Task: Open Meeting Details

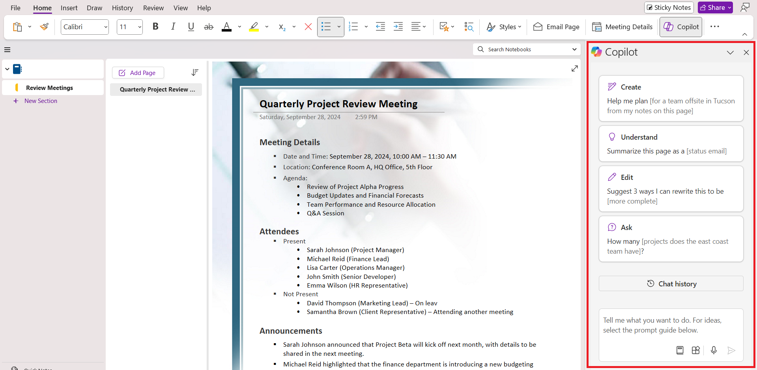Action: click(x=622, y=27)
